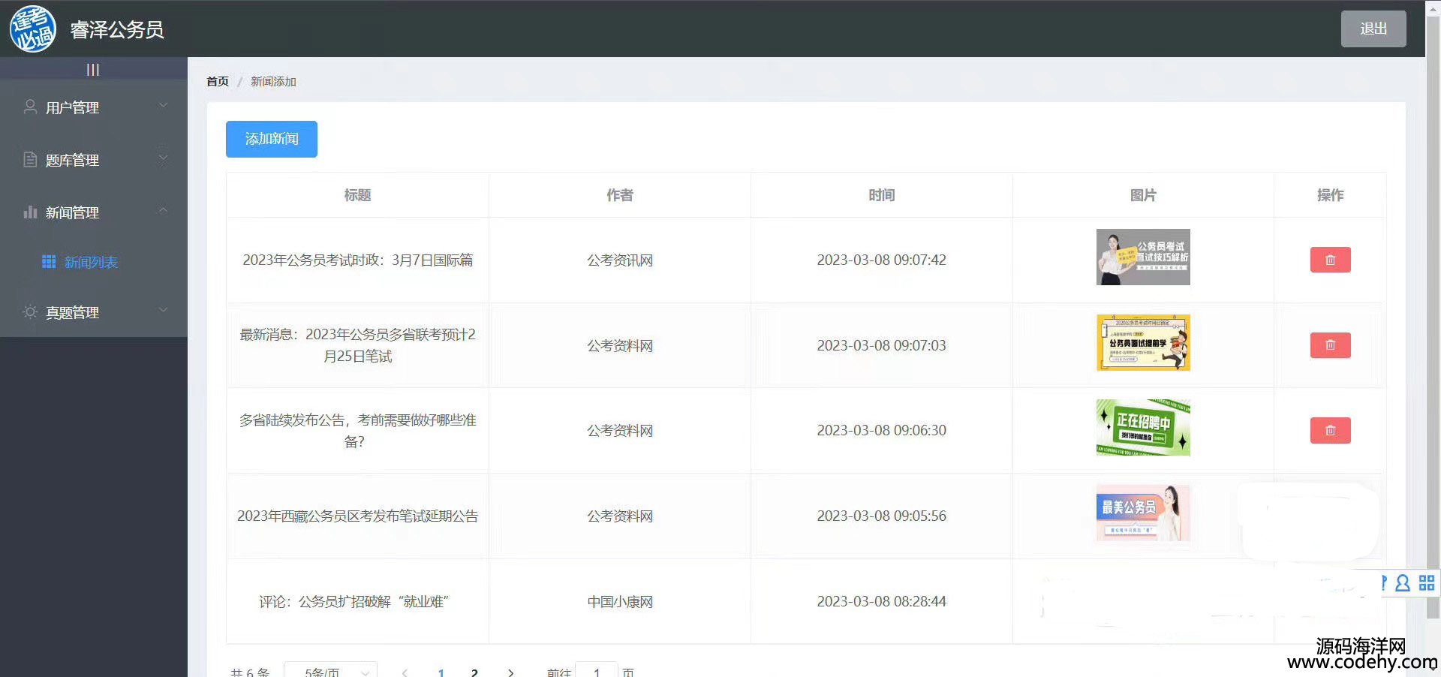Select 新闻列表 submenu item
Image resolution: width=1441 pixels, height=677 pixels.
click(94, 262)
